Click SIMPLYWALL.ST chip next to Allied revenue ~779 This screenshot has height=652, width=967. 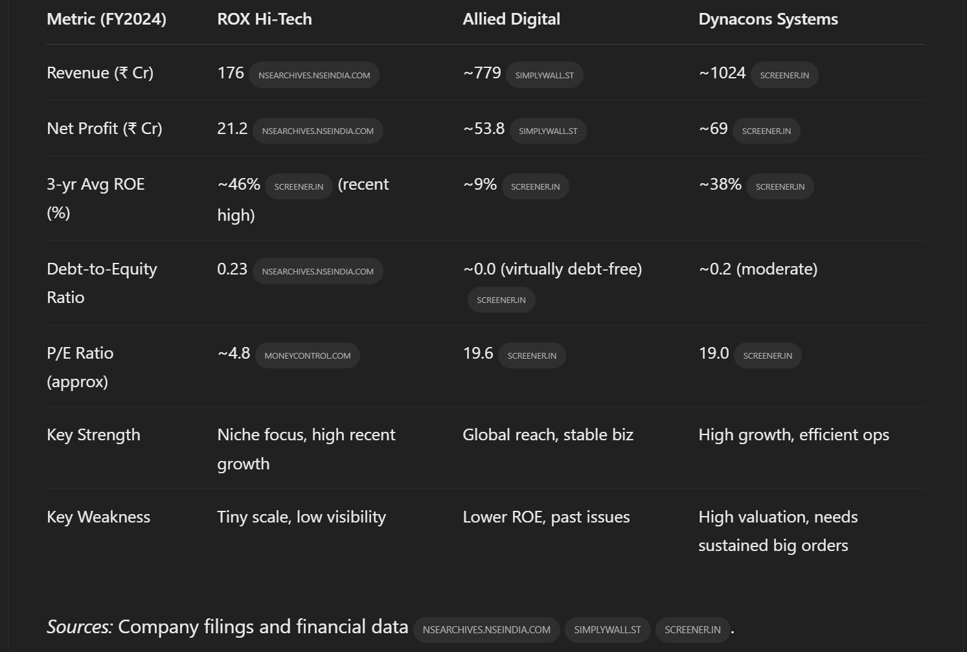(x=544, y=75)
